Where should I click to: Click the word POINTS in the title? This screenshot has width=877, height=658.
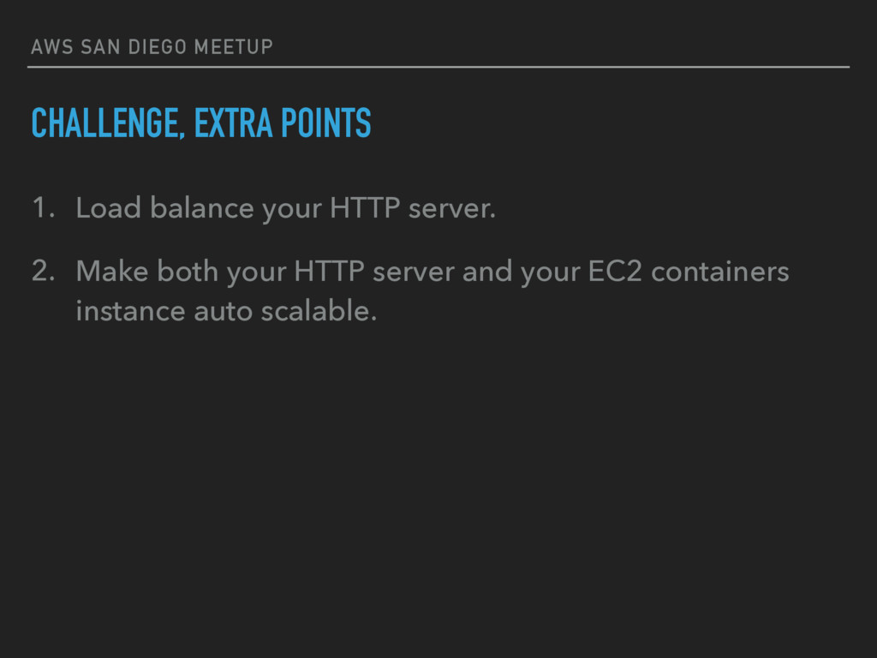(x=326, y=123)
